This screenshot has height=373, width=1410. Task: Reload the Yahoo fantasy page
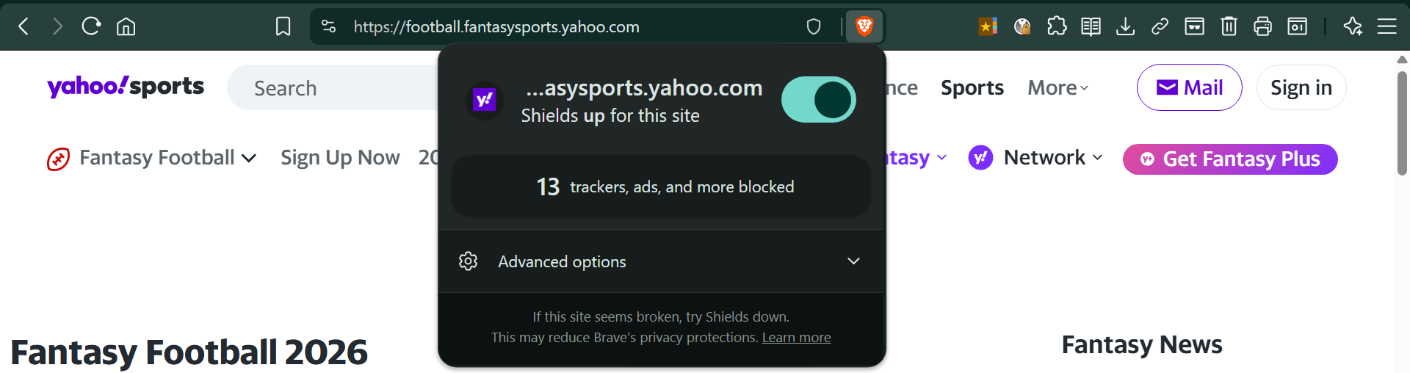[91, 26]
